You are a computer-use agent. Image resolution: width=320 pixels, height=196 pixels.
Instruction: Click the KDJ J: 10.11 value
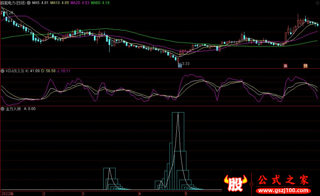[64, 71]
